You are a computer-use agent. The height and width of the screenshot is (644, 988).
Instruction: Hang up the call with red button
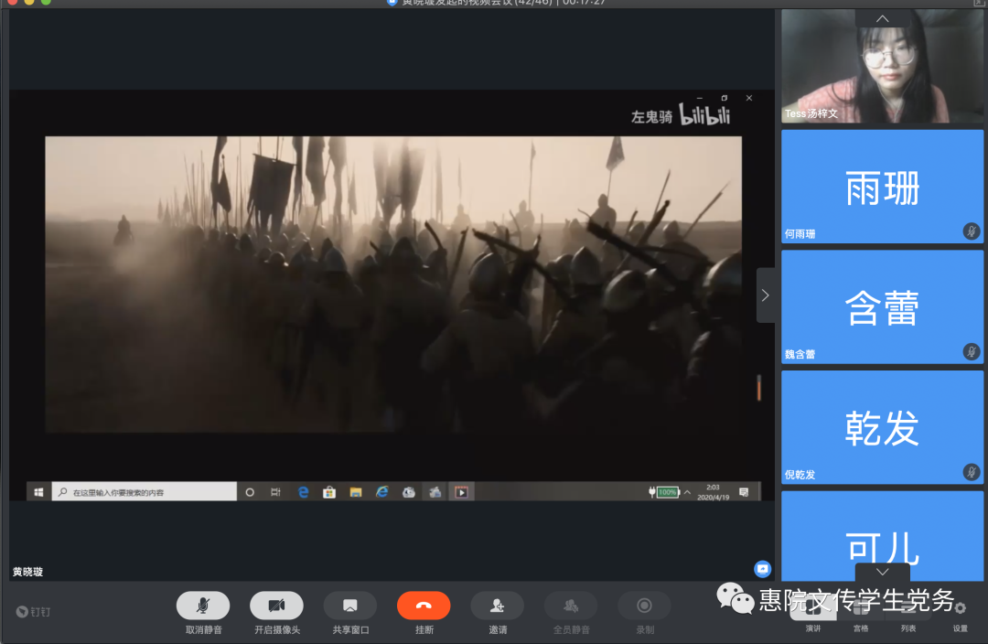click(x=424, y=606)
